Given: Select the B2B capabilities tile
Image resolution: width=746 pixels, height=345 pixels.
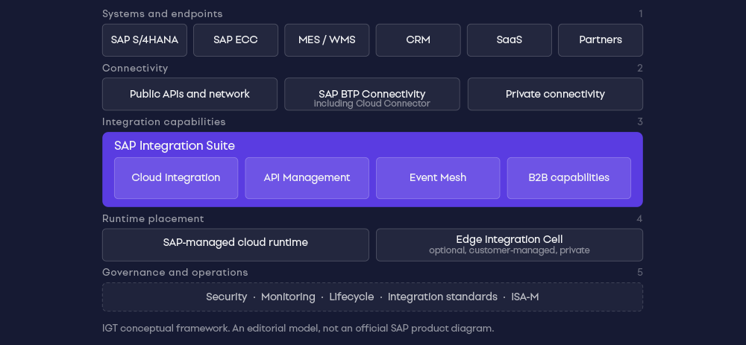Looking at the screenshot, I should (569, 178).
